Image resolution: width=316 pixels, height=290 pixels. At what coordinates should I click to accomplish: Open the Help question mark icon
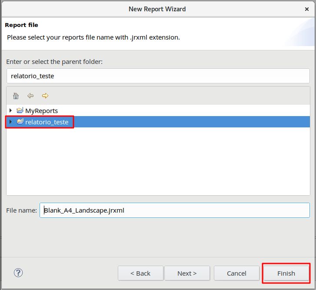(18, 273)
